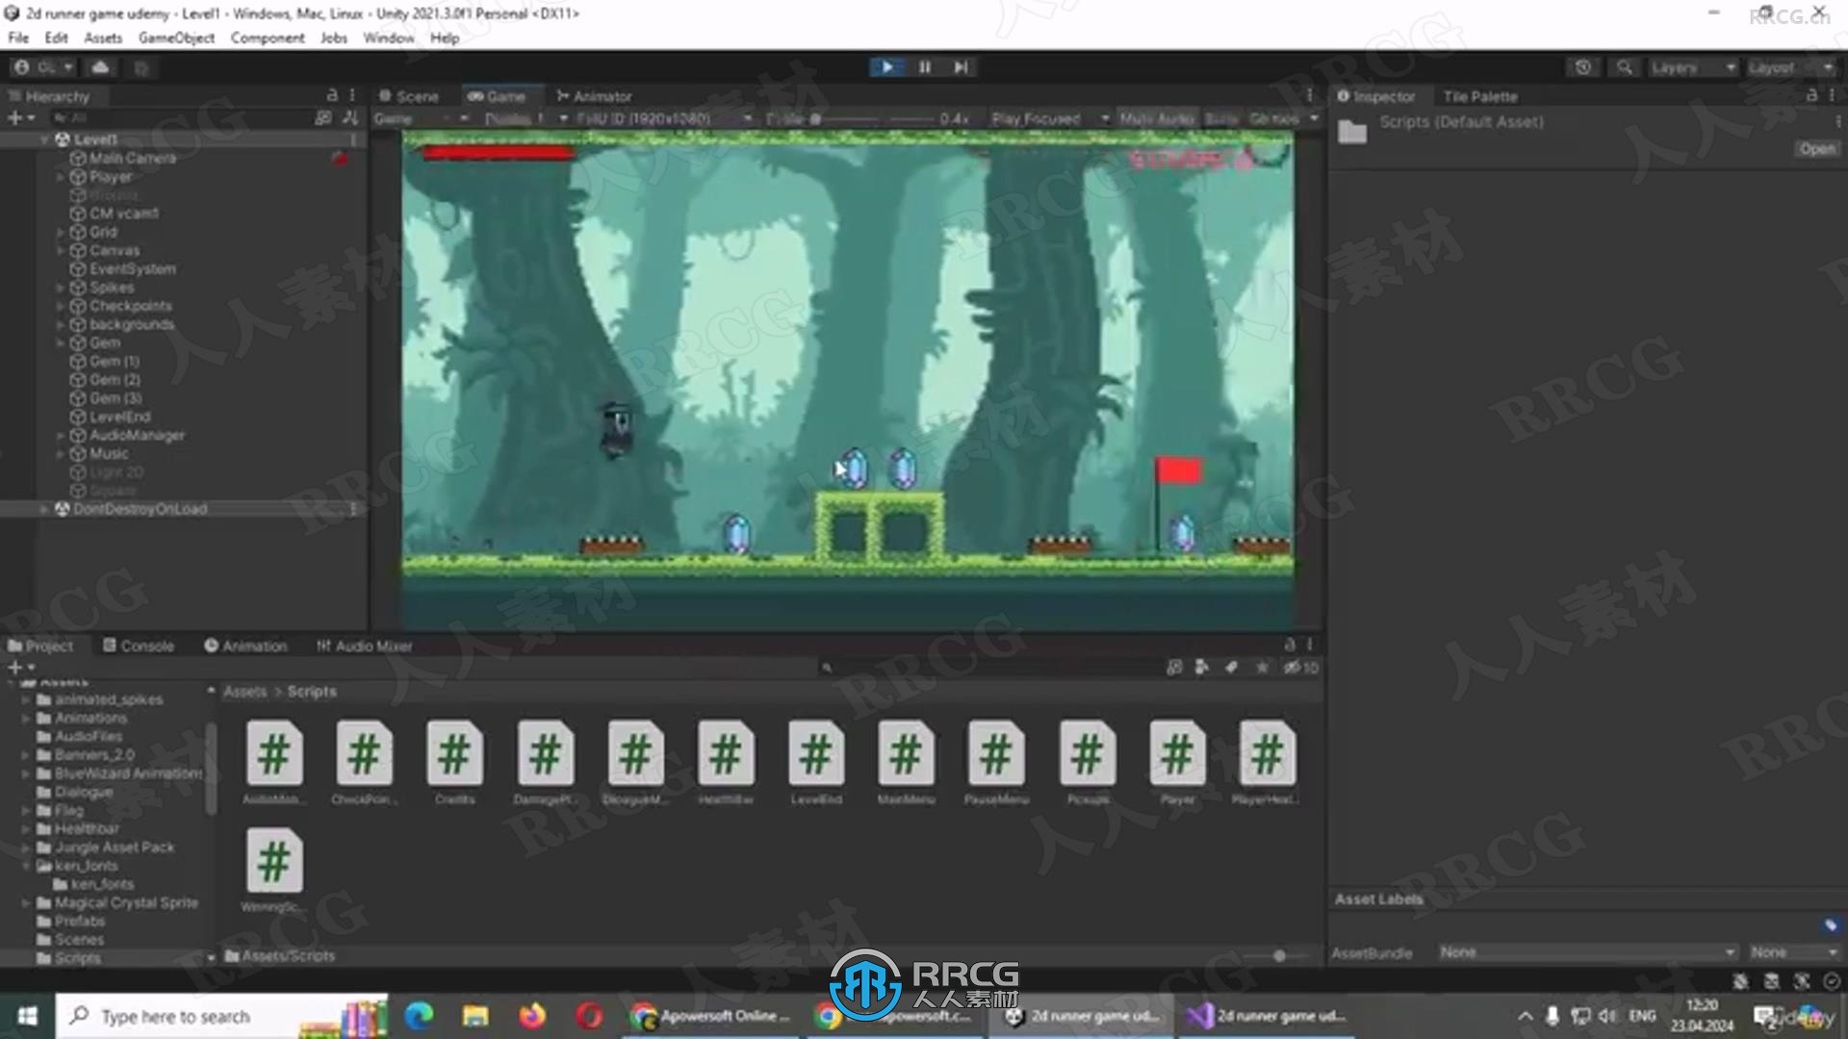Screen dimensions: 1848x1039
Task: Open Unity account dropdown
Action: pyautogui.click(x=43, y=67)
